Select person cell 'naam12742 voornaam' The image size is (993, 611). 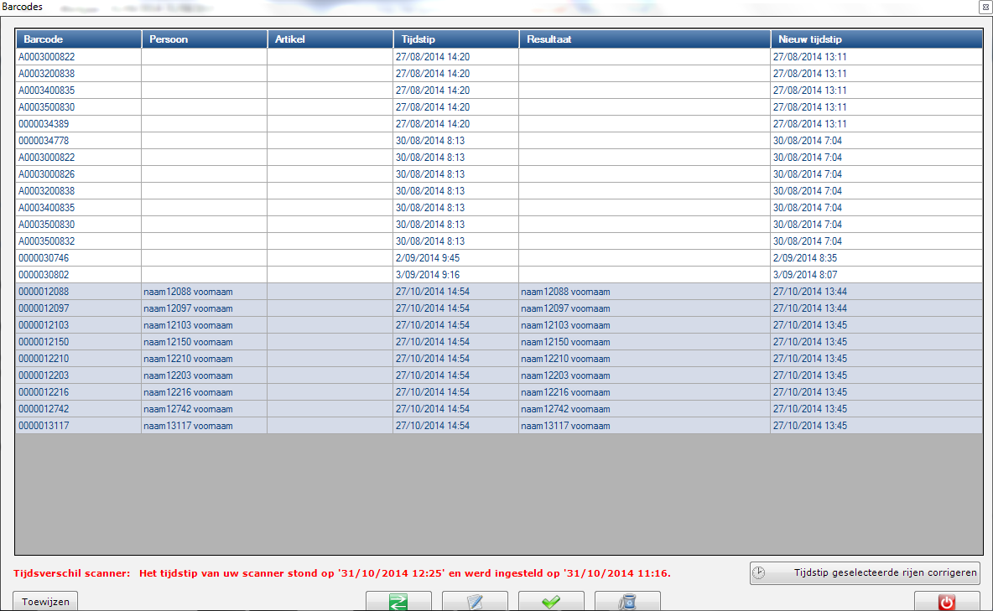(188, 409)
